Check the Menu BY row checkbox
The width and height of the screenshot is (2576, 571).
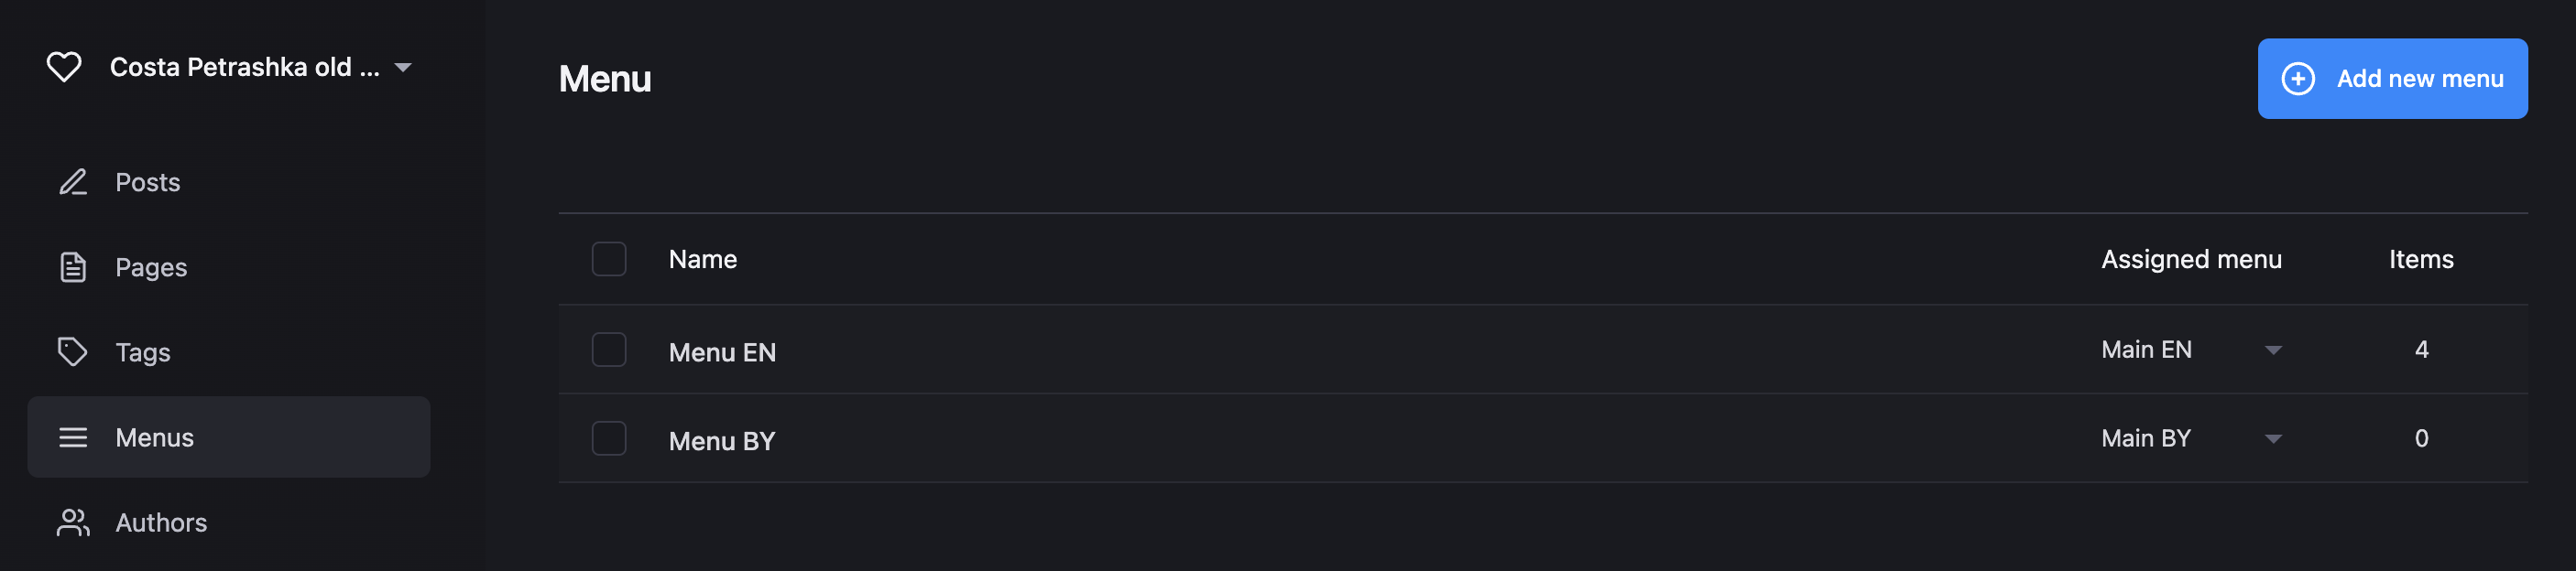[x=608, y=439]
